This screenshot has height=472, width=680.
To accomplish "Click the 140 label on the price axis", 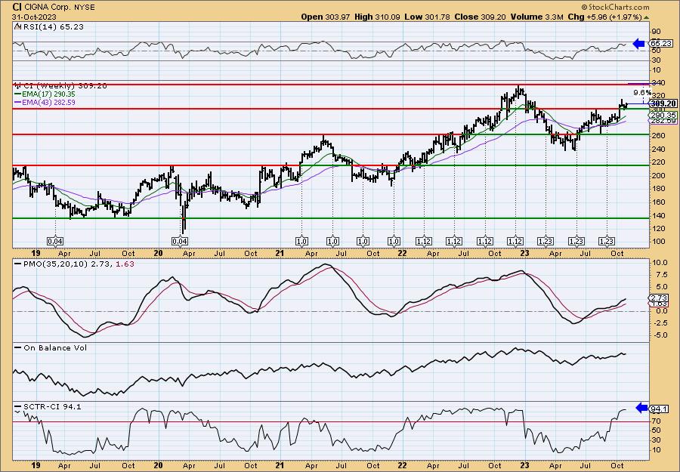I will click(658, 215).
